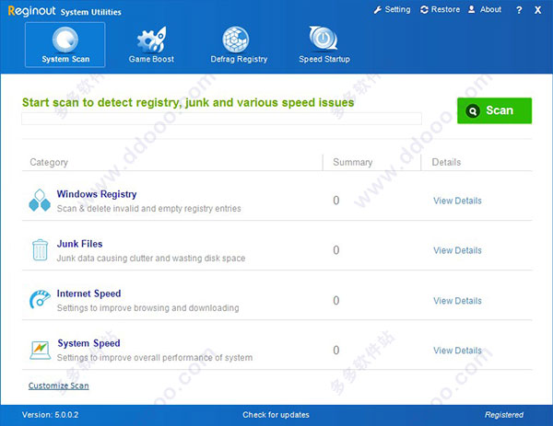This screenshot has width=553, height=426.
Task: Click the Category column header
Action: coord(49,162)
